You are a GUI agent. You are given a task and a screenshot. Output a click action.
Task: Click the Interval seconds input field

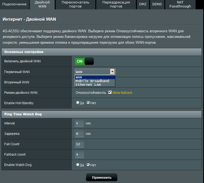click(80, 123)
